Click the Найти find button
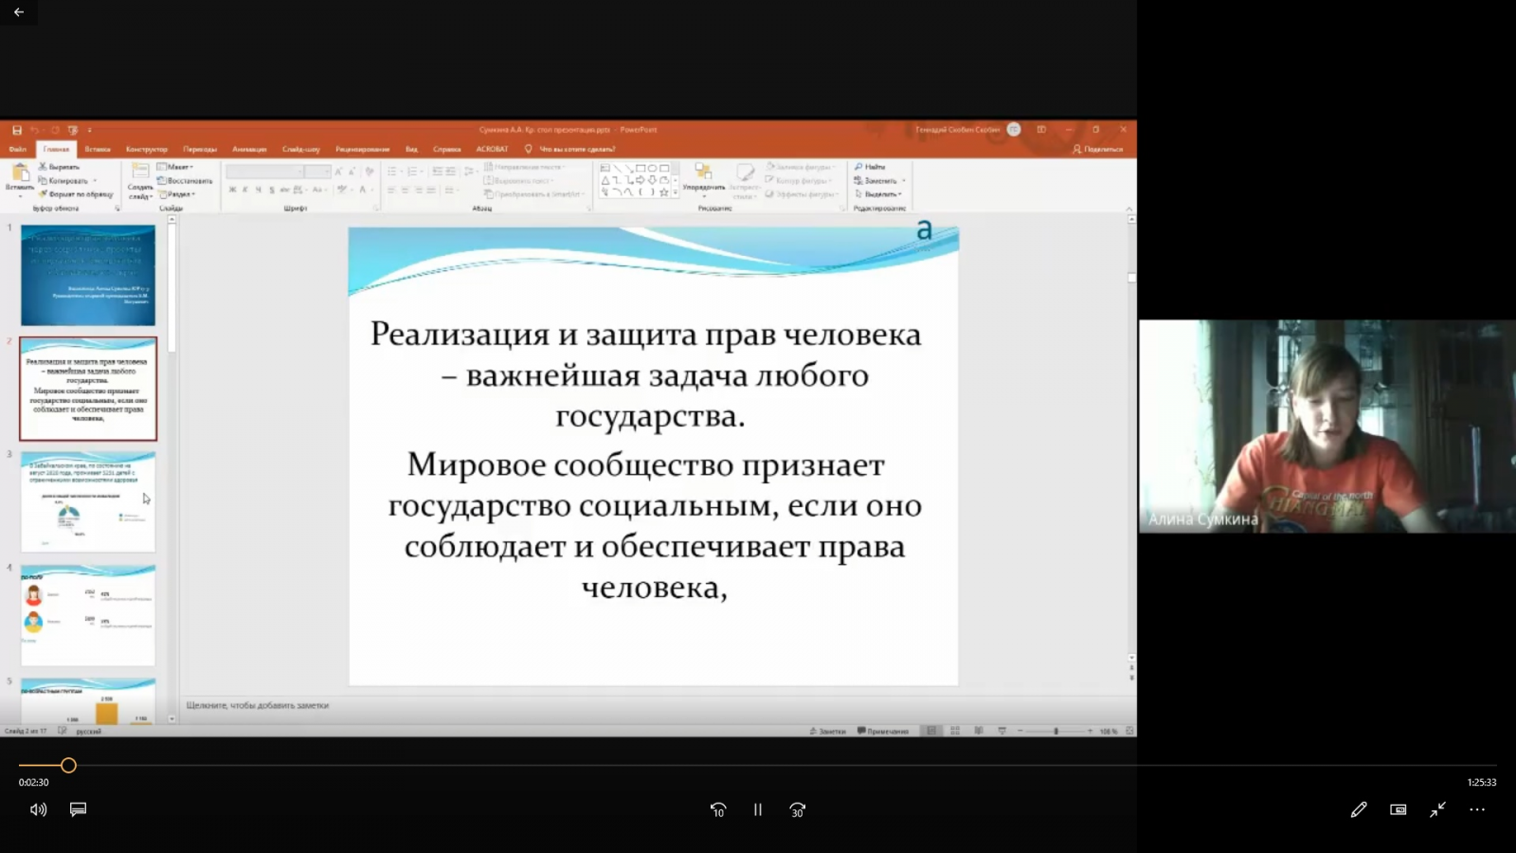Viewport: 1516px width, 853px height. (x=871, y=167)
